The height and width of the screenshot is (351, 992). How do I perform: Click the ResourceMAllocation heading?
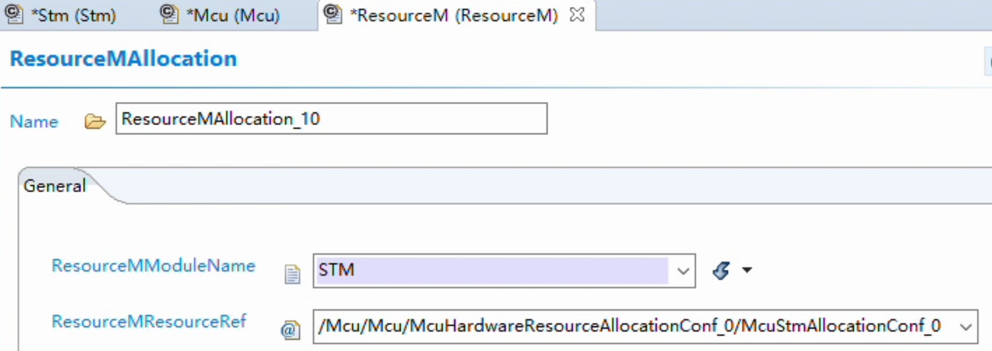point(123,59)
